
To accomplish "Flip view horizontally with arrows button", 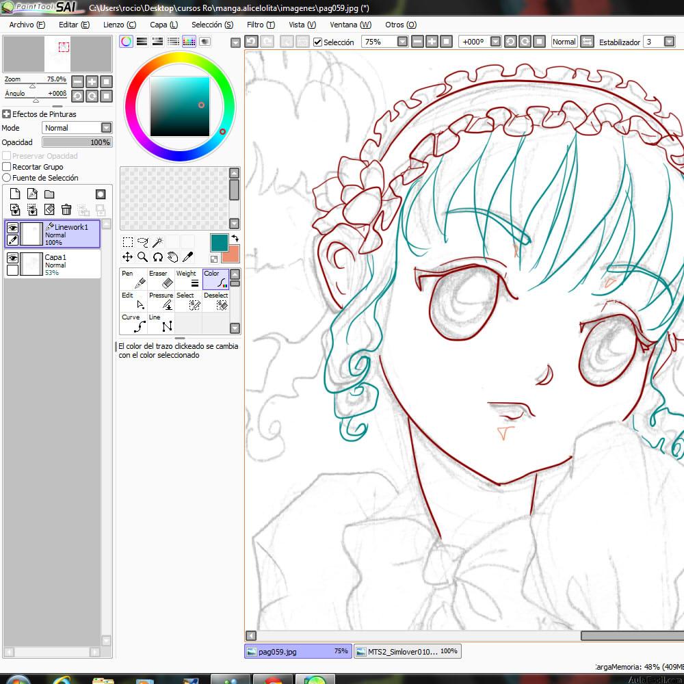I will click(x=587, y=42).
